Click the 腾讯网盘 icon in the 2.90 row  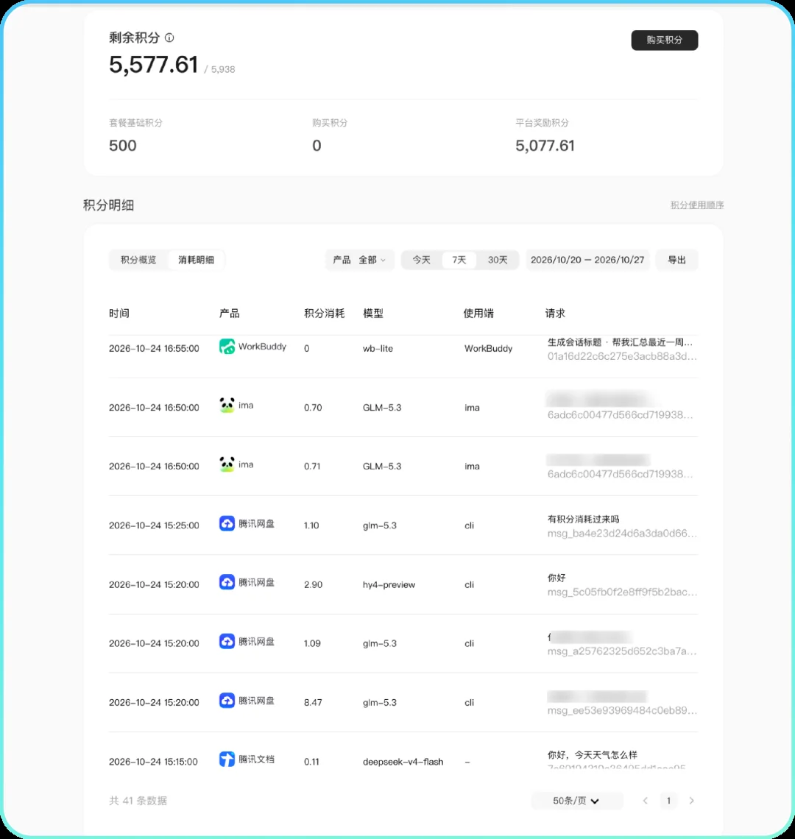click(x=227, y=582)
